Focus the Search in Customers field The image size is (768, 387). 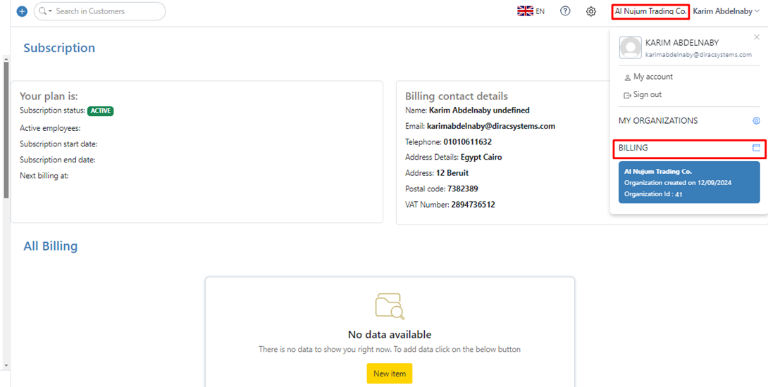[x=106, y=11]
